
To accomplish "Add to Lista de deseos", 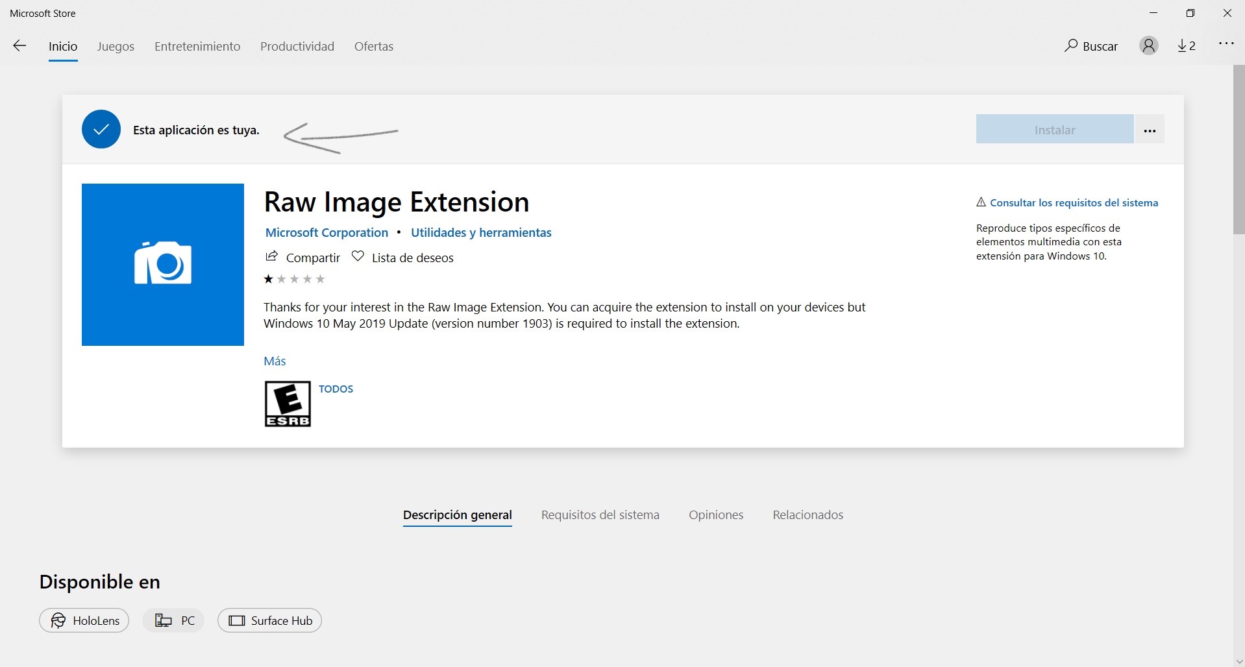I will coord(402,258).
